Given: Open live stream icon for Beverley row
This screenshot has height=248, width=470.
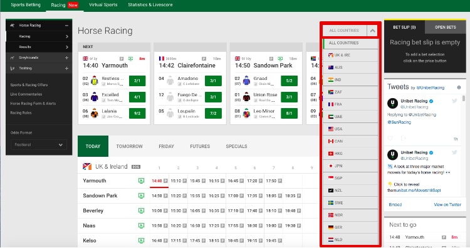Looking at the screenshot, I should [x=141, y=211].
